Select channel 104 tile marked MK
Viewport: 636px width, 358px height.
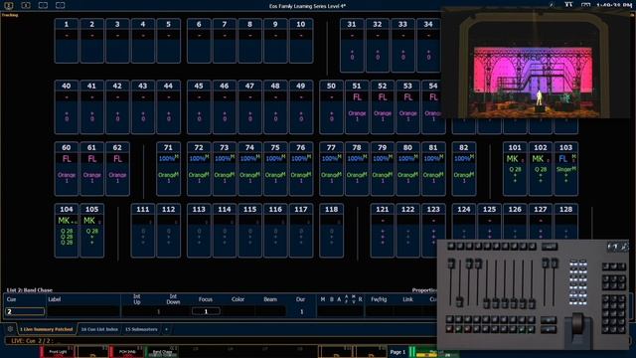pyautogui.click(x=67, y=231)
